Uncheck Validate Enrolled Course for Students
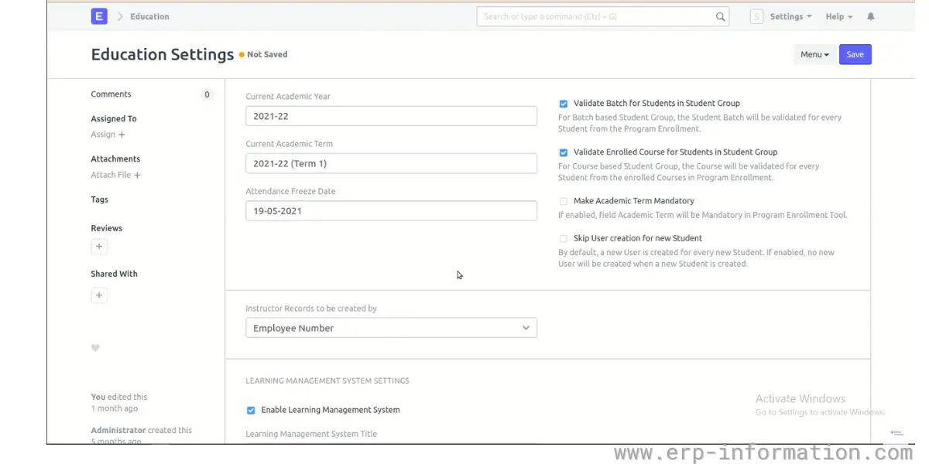This screenshot has height=464, width=929. (564, 152)
